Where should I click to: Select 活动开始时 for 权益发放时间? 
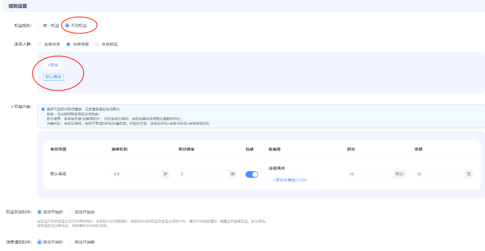point(40,212)
